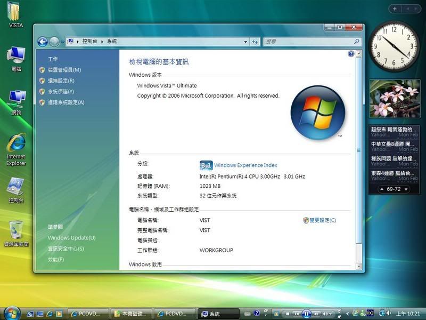Screen dimensions: 426x320
Task: Click the language bar help icon
Action: click(x=257, y=313)
